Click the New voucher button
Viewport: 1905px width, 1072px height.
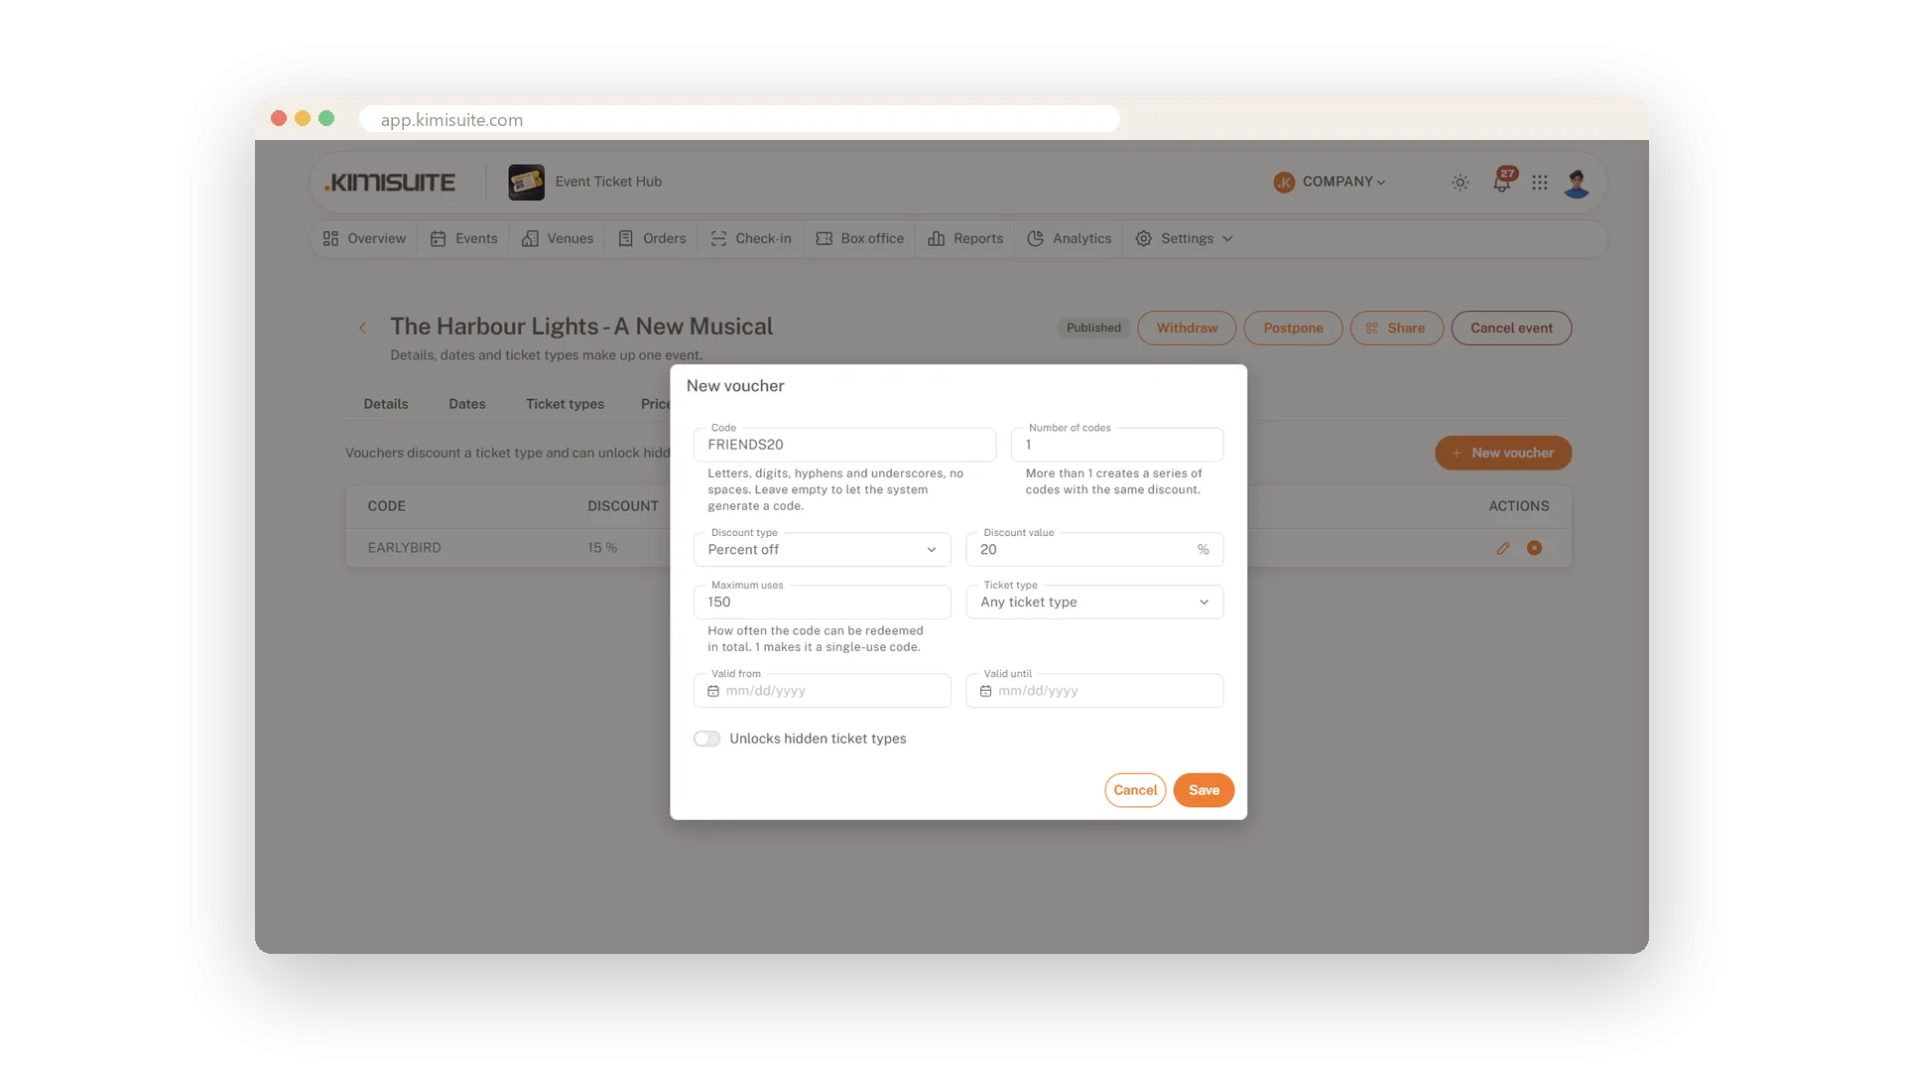1503,453
